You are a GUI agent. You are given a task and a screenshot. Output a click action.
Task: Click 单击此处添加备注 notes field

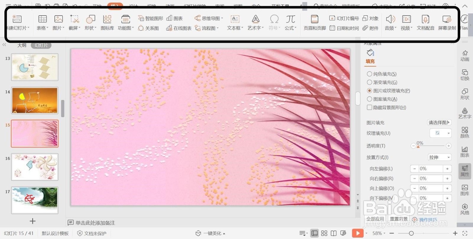[95, 223]
